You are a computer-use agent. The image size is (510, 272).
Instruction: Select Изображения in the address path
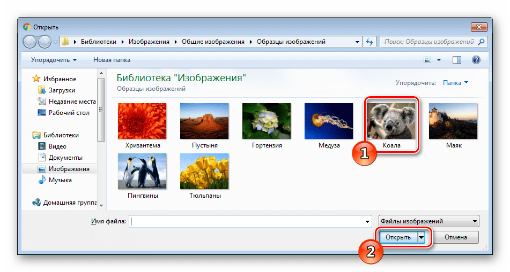(149, 42)
